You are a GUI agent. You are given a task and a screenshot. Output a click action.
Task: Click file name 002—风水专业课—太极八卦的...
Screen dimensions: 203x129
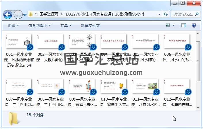coord(51,57)
